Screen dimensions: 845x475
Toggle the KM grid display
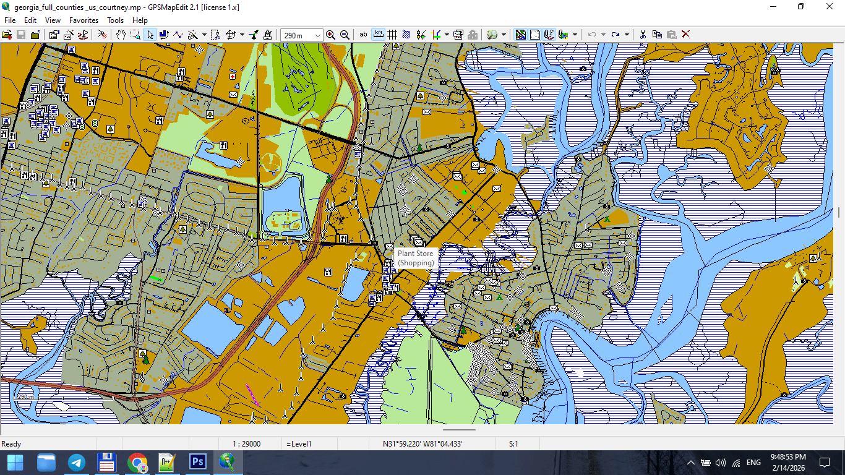coord(379,35)
